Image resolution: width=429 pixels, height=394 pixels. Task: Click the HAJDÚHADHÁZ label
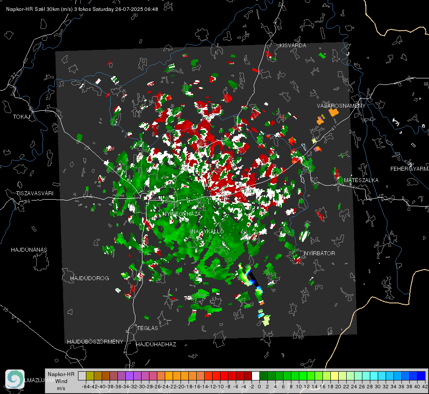(x=156, y=345)
